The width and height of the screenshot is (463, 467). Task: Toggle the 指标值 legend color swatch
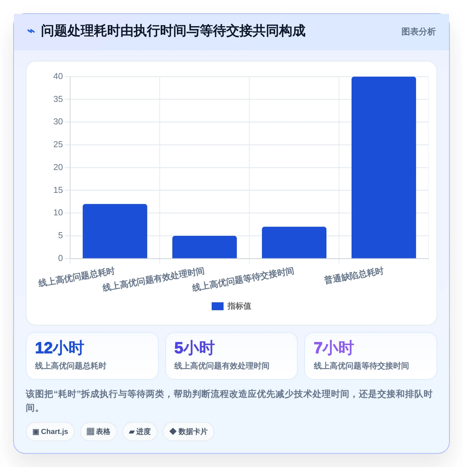218,306
